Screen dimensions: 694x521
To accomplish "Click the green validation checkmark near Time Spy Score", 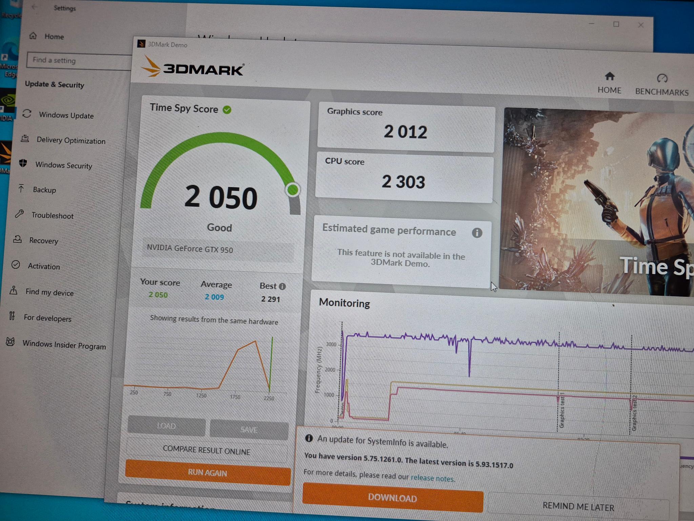I will [x=227, y=110].
